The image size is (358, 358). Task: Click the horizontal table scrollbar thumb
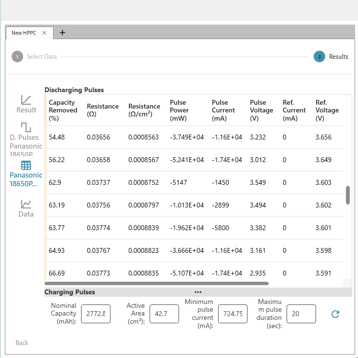click(156, 284)
